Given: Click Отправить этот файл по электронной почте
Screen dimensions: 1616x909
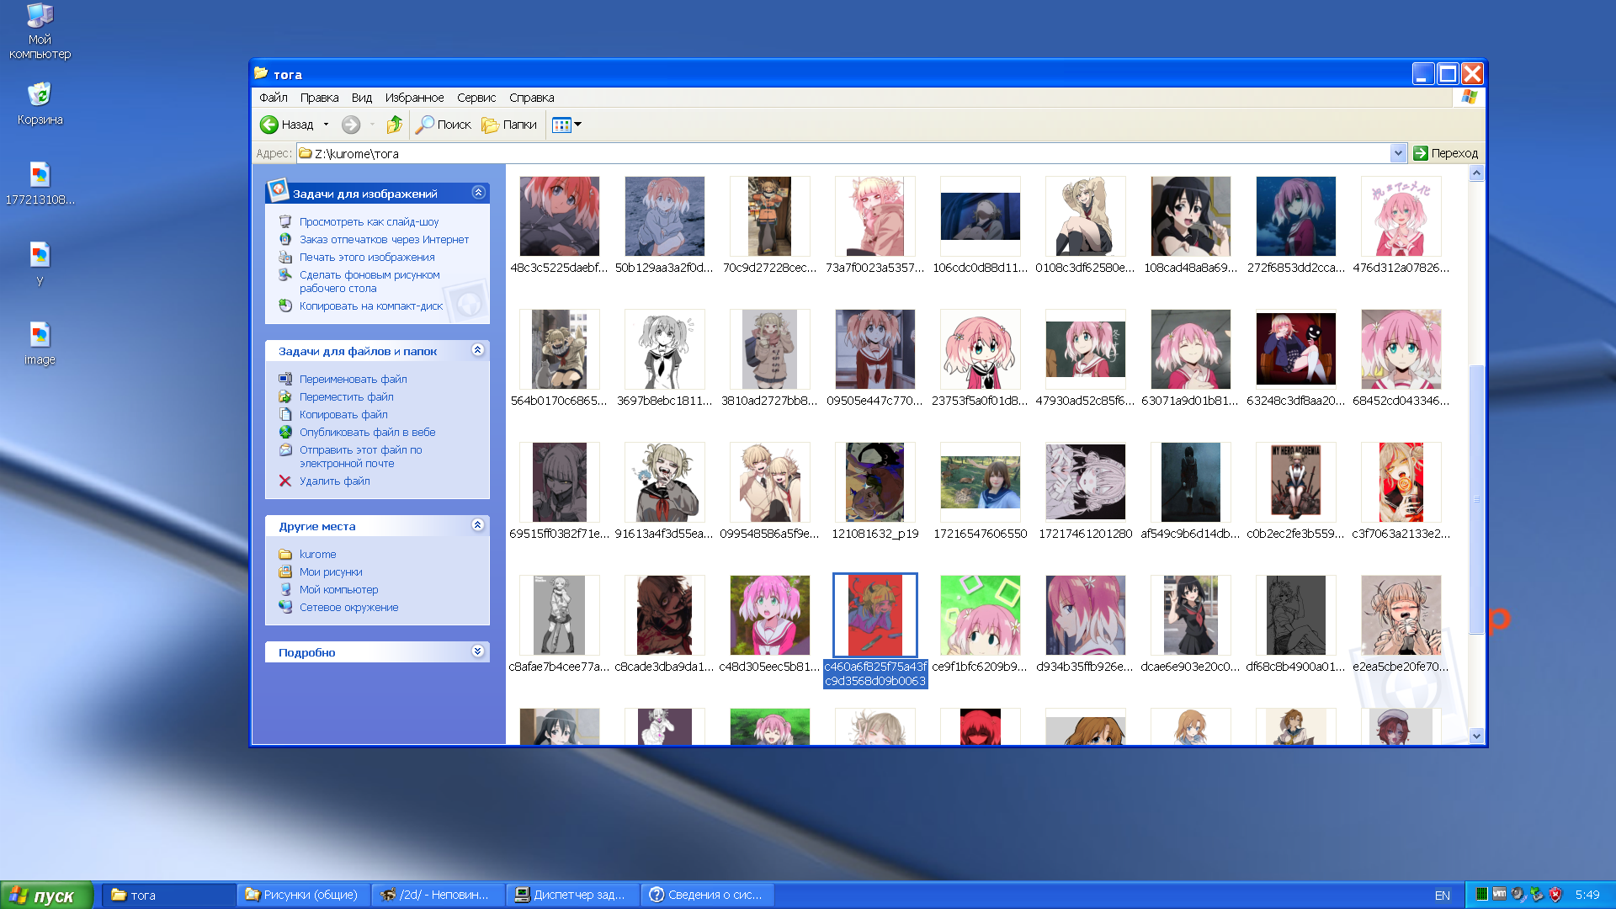Looking at the screenshot, I should [x=361, y=457].
